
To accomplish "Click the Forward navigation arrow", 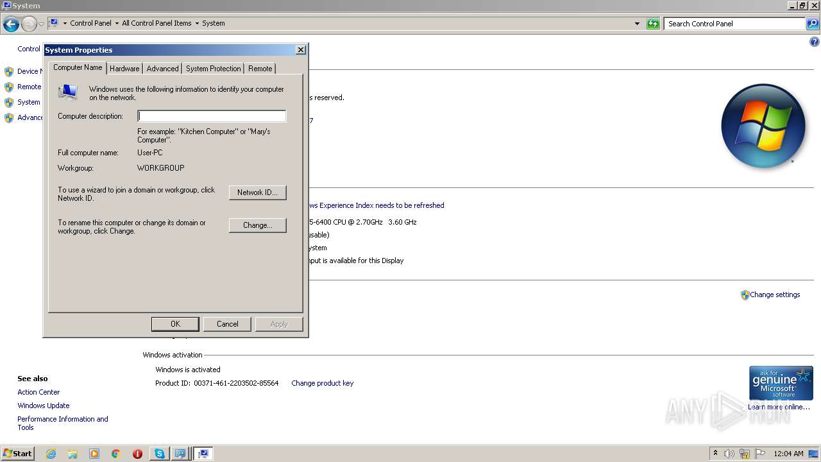I will pyautogui.click(x=29, y=24).
